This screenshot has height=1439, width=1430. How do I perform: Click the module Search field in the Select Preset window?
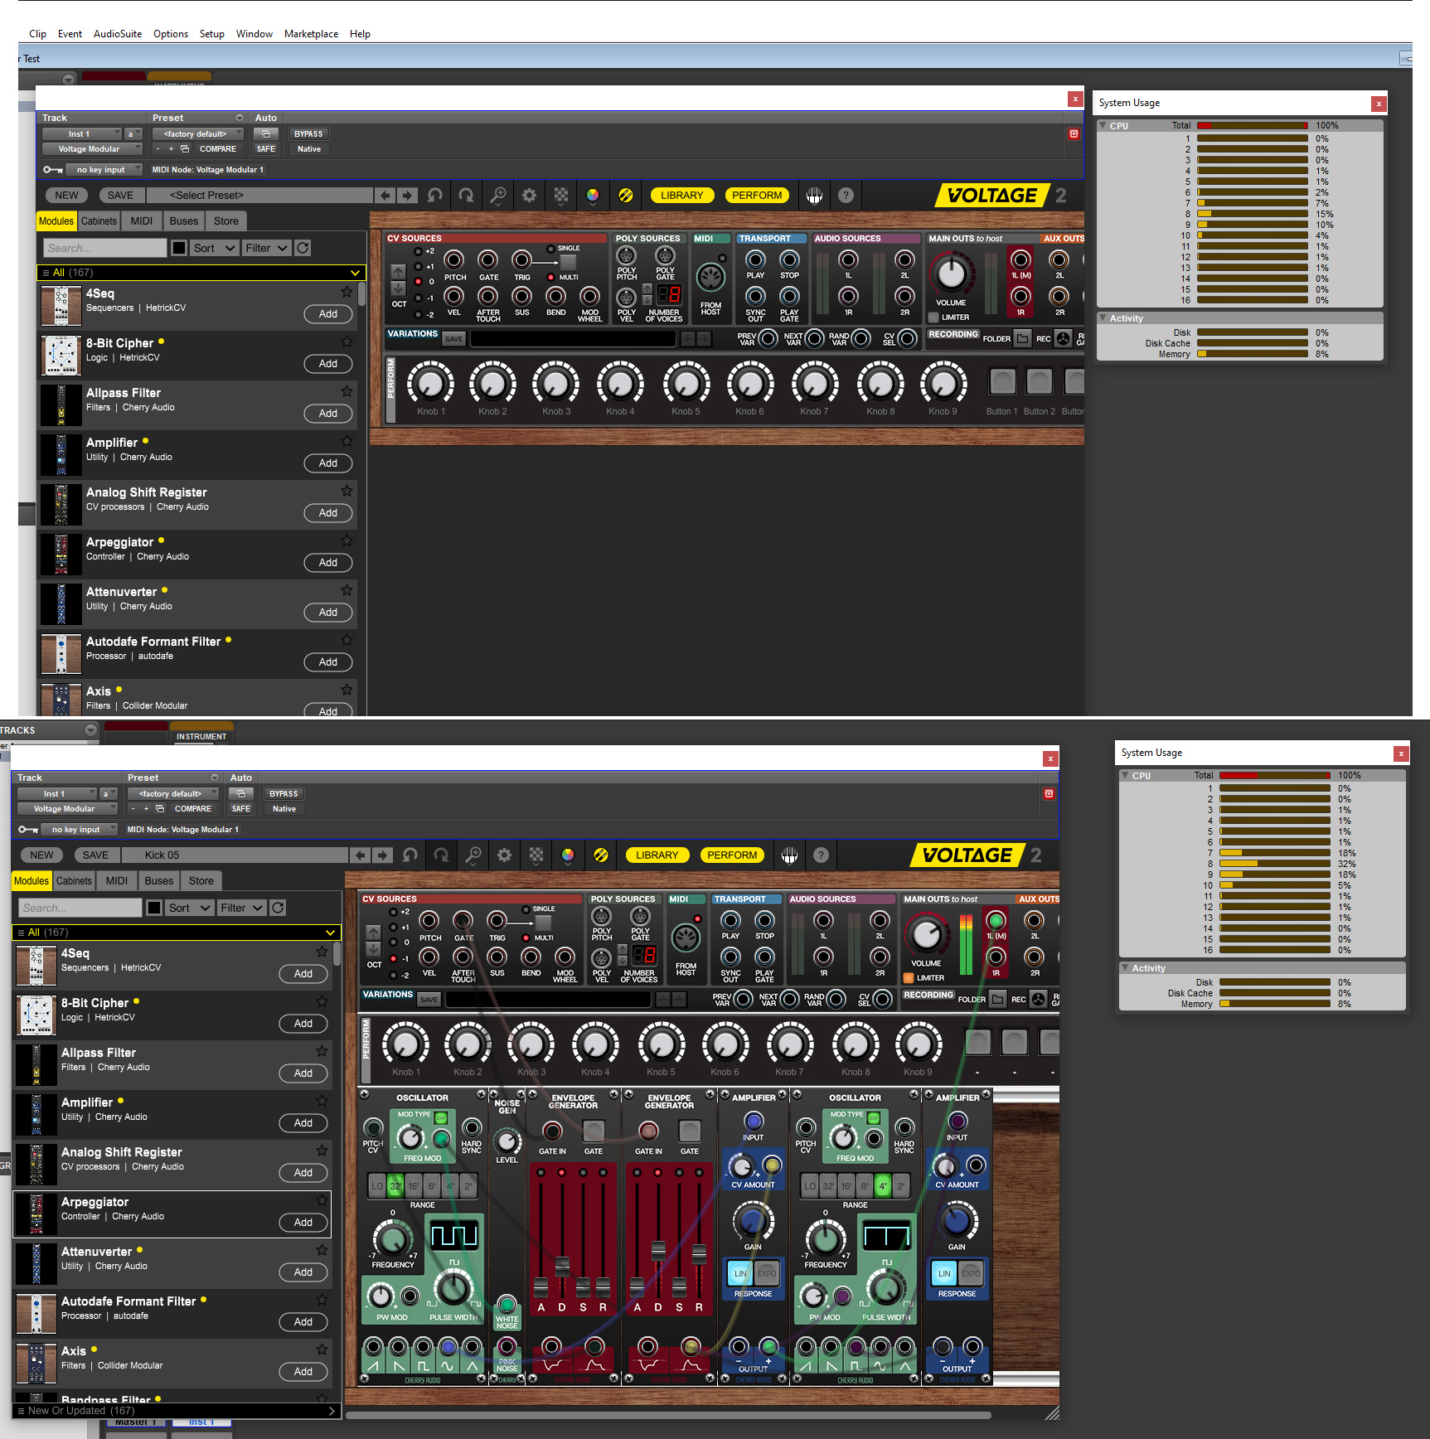tap(104, 248)
